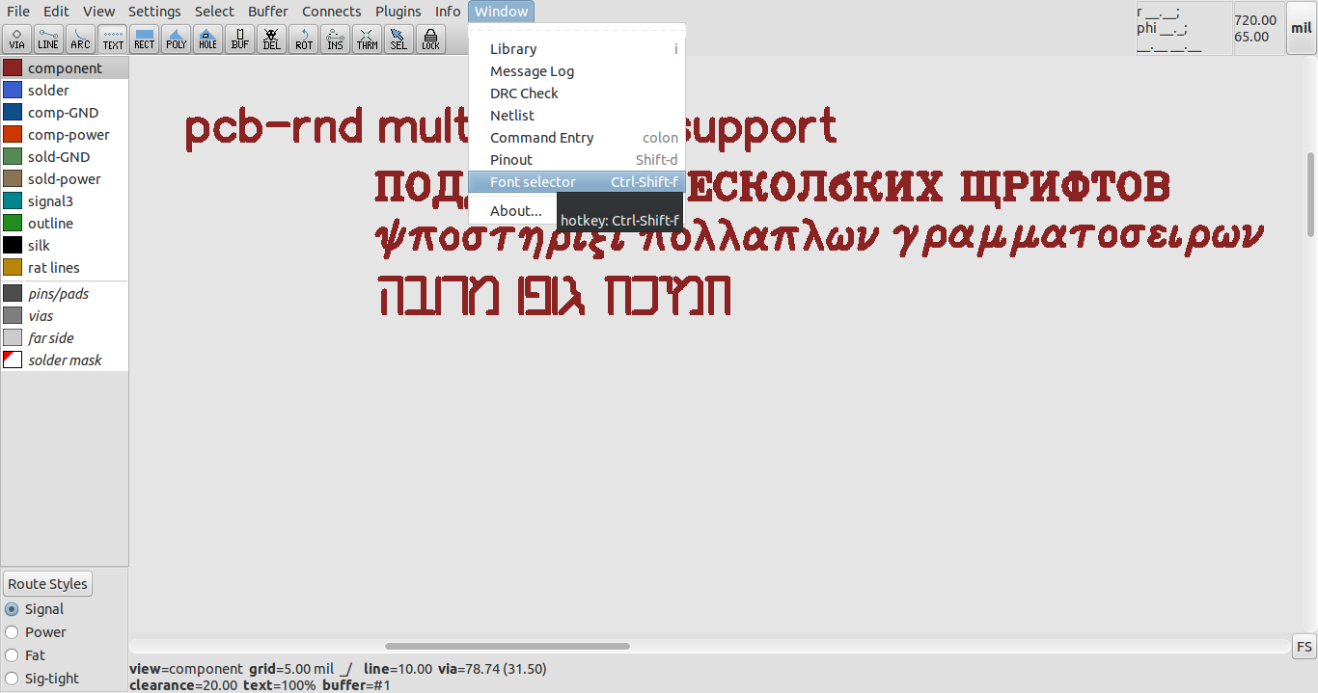Toggle solder layer color swatch
1318x693 pixels.
tap(13, 91)
